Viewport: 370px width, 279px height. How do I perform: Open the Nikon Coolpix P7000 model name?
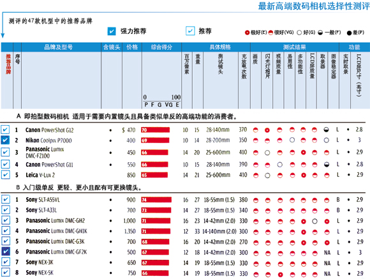(48, 140)
